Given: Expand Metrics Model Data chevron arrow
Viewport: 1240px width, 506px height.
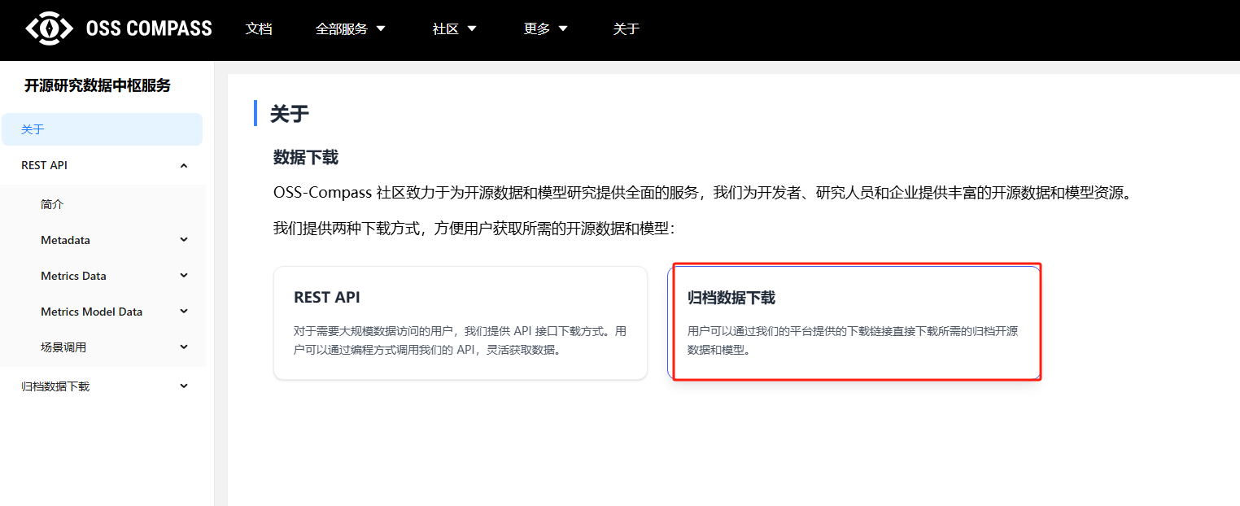Looking at the screenshot, I should (184, 312).
